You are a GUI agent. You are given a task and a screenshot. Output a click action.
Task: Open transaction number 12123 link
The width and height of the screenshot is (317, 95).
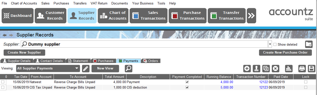coord(263,87)
